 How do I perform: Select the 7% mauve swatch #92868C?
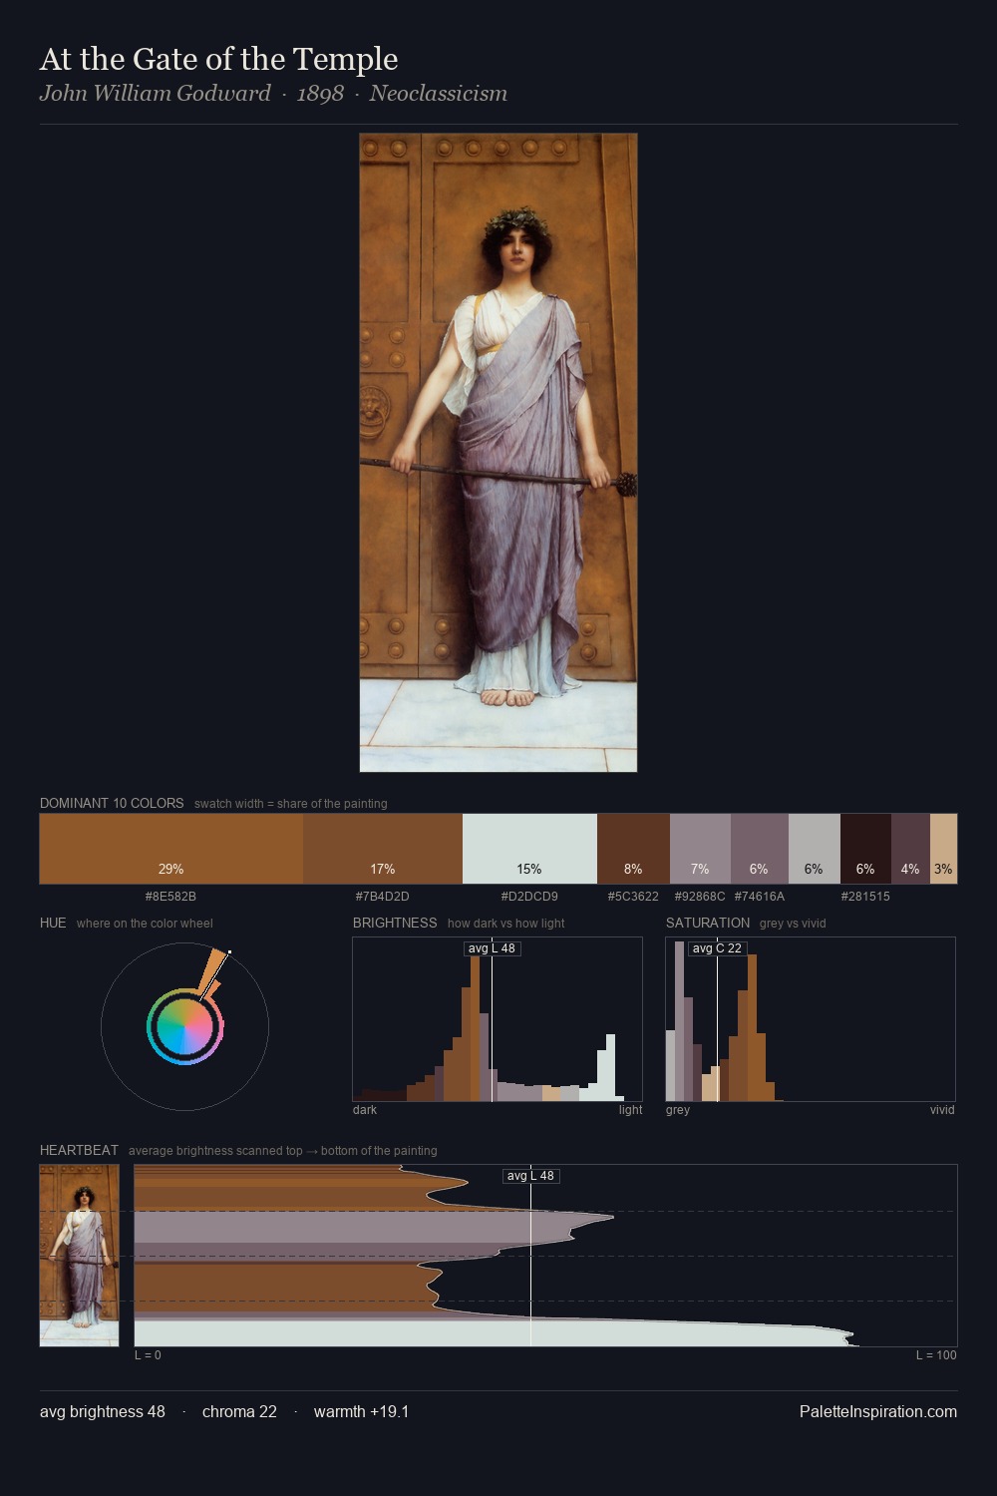coord(700,849)
